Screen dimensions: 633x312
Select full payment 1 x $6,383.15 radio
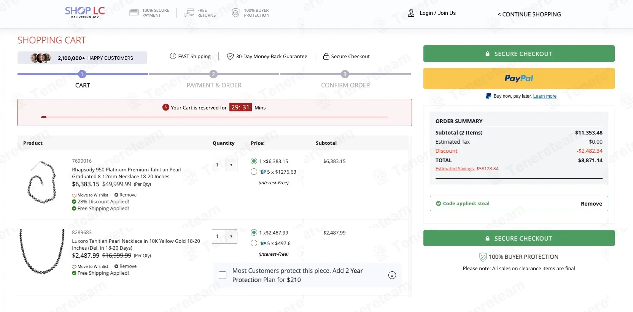point(254,161)
